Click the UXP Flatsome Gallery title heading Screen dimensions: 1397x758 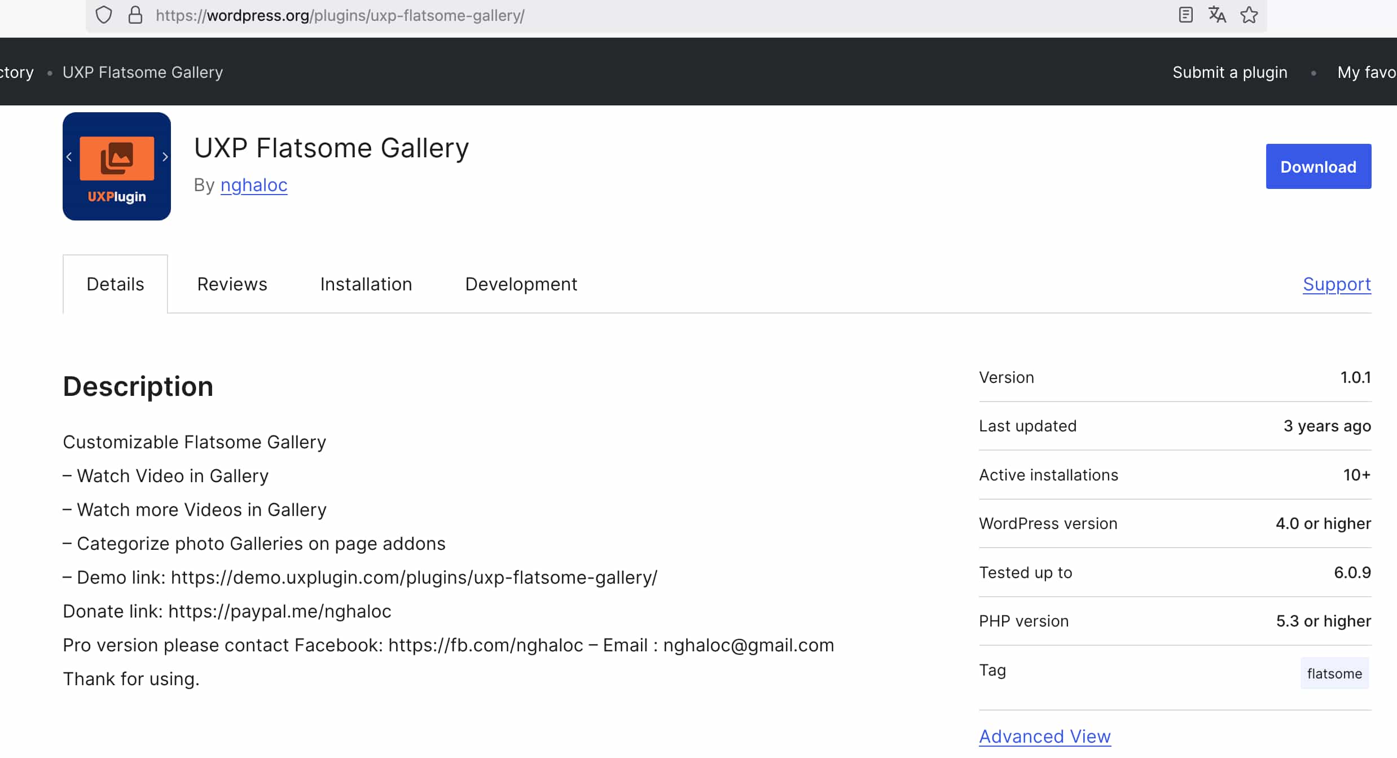point(331,148)
